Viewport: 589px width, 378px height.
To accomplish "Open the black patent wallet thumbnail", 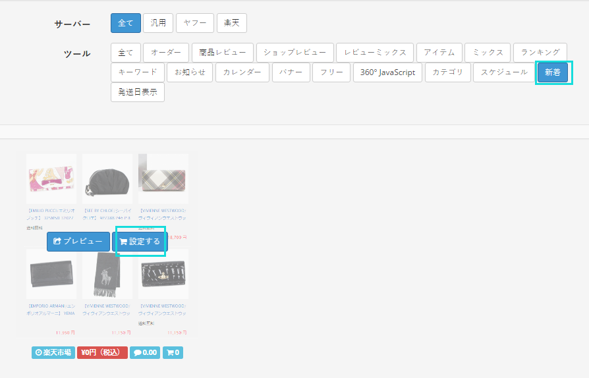I will point(163,274).
